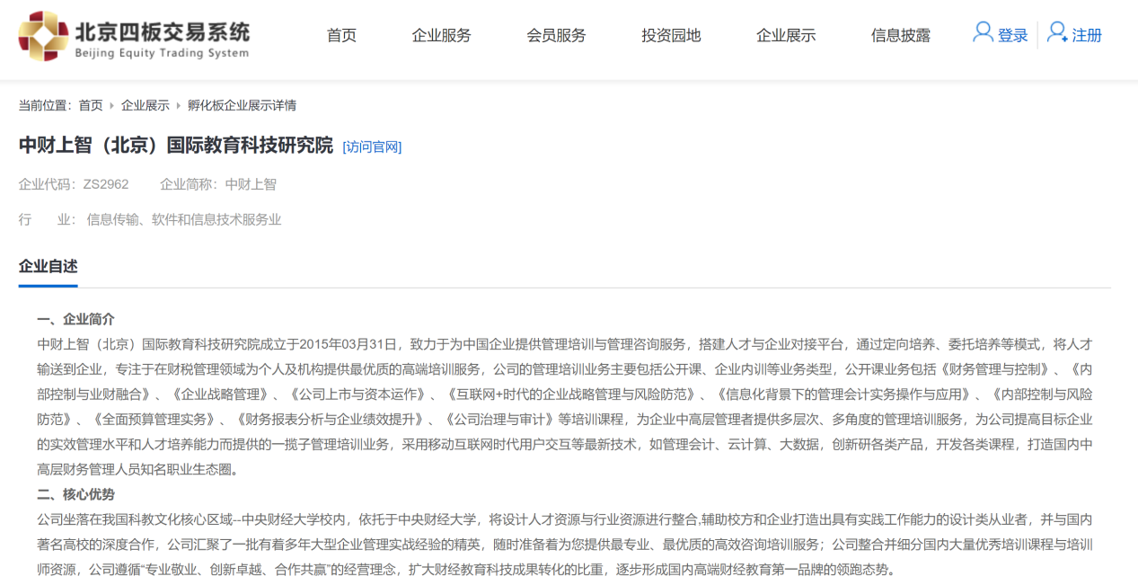Open the 会员服务 navigation menu
1138x585 pixels.
(556, 35)
